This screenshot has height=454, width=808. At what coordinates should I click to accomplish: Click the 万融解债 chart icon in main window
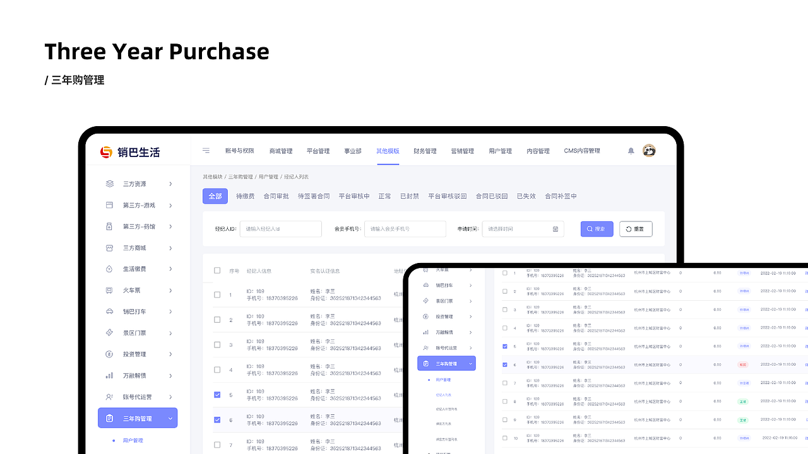[x=109, y=376]
